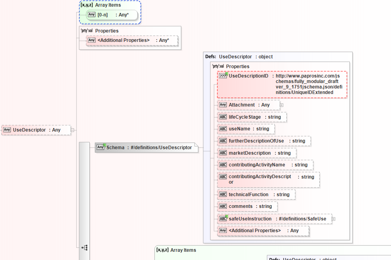Click the Any icon on the Schema node

[x=101, y=147]
